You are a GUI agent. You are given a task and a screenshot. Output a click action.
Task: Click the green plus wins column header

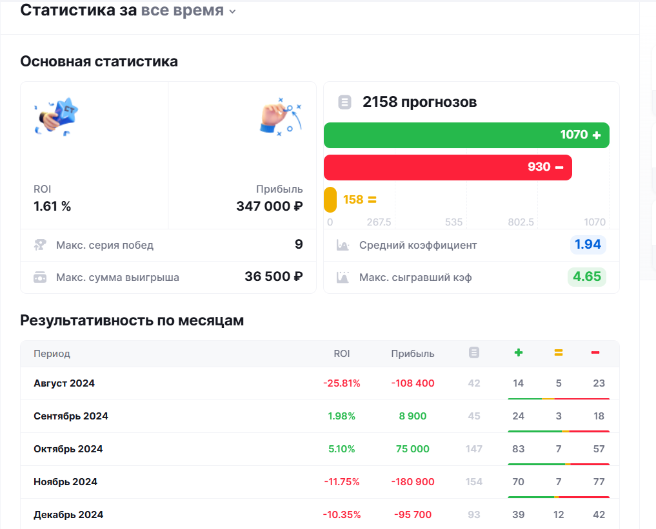pos(519,352)
